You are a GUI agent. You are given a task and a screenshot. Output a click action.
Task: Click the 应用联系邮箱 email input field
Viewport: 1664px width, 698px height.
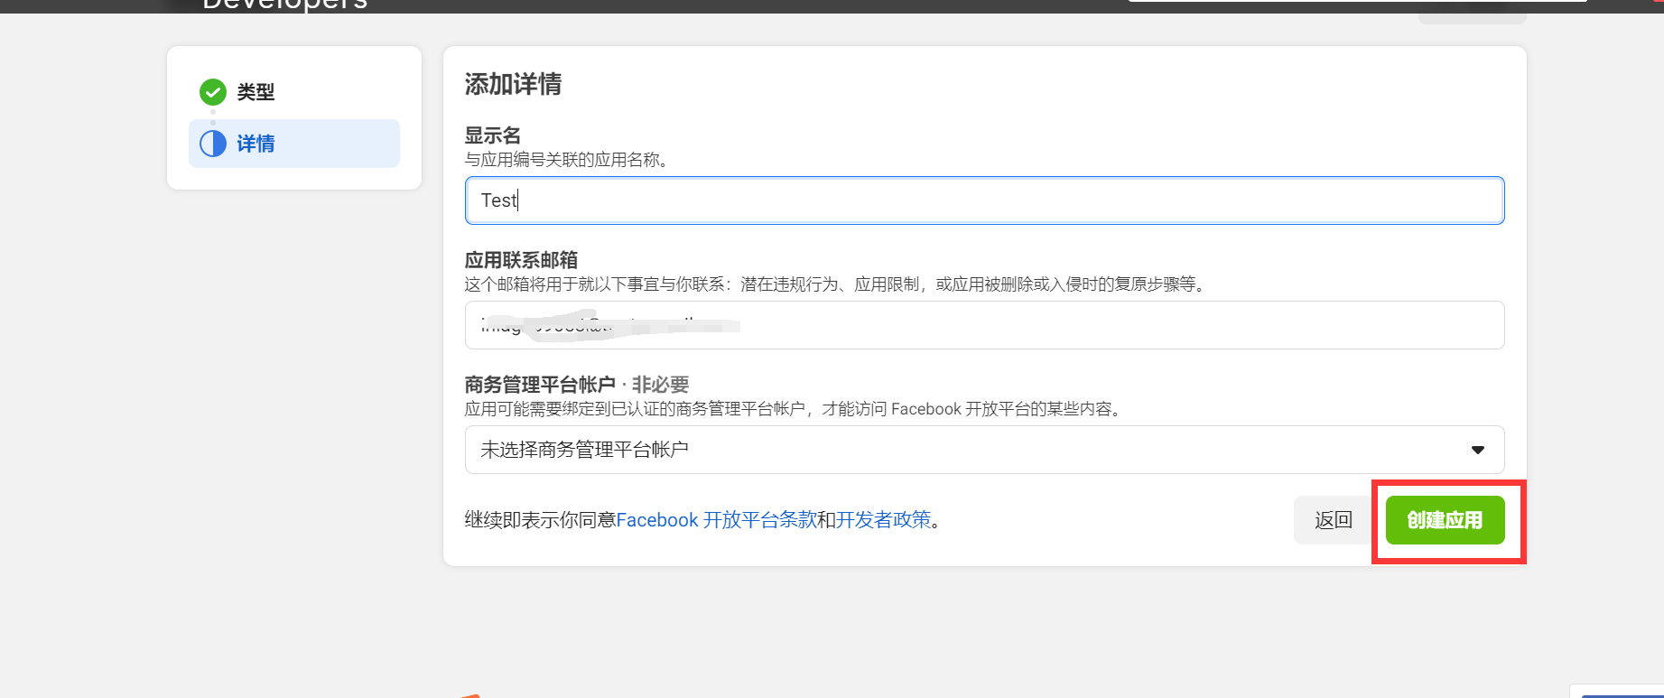pyautogui.click(x=984, y=325)
